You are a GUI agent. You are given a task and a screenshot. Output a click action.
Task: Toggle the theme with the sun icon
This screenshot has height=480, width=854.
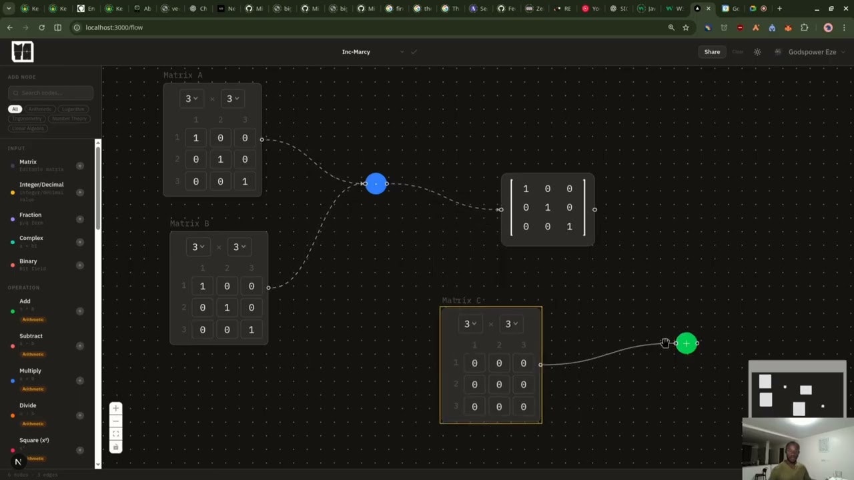pos(757,51)
